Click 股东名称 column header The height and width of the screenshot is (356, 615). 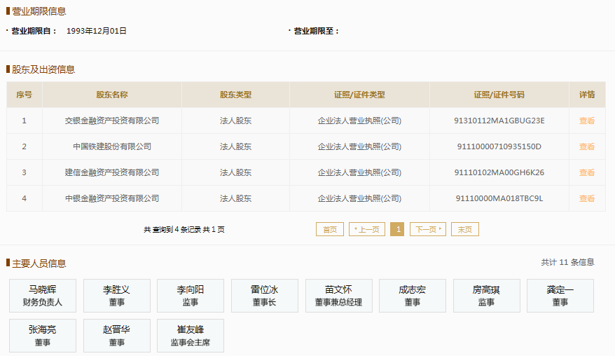pos(112,95)
